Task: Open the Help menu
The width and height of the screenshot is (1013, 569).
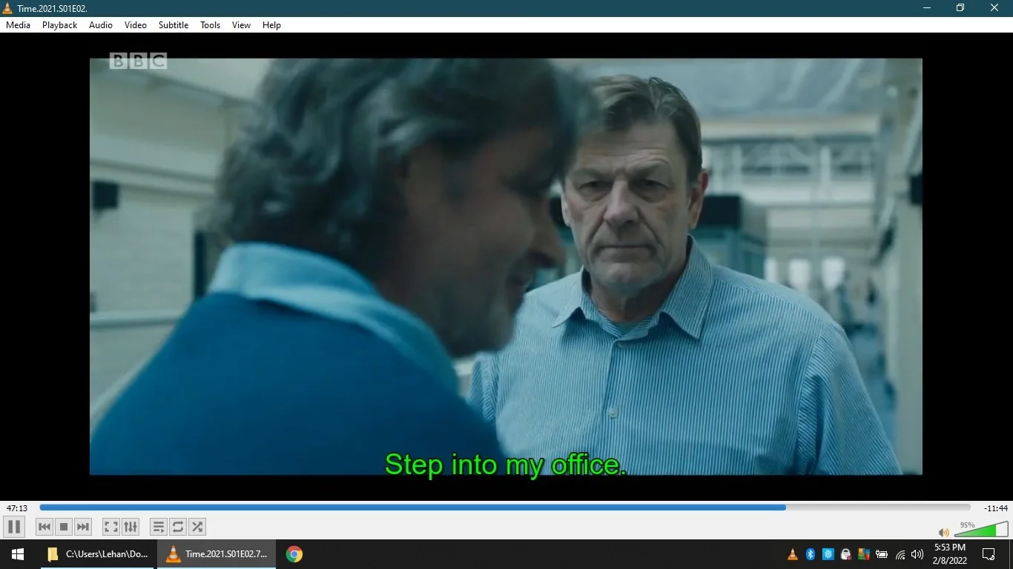Action: (x=272, y=25)
